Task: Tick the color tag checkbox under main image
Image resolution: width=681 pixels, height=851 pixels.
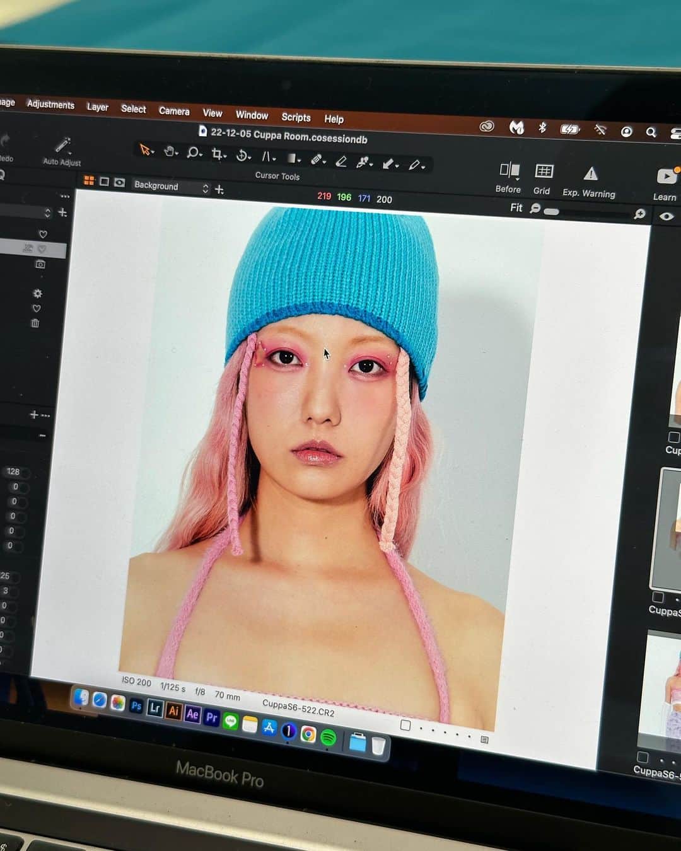Action: point(405,726)
